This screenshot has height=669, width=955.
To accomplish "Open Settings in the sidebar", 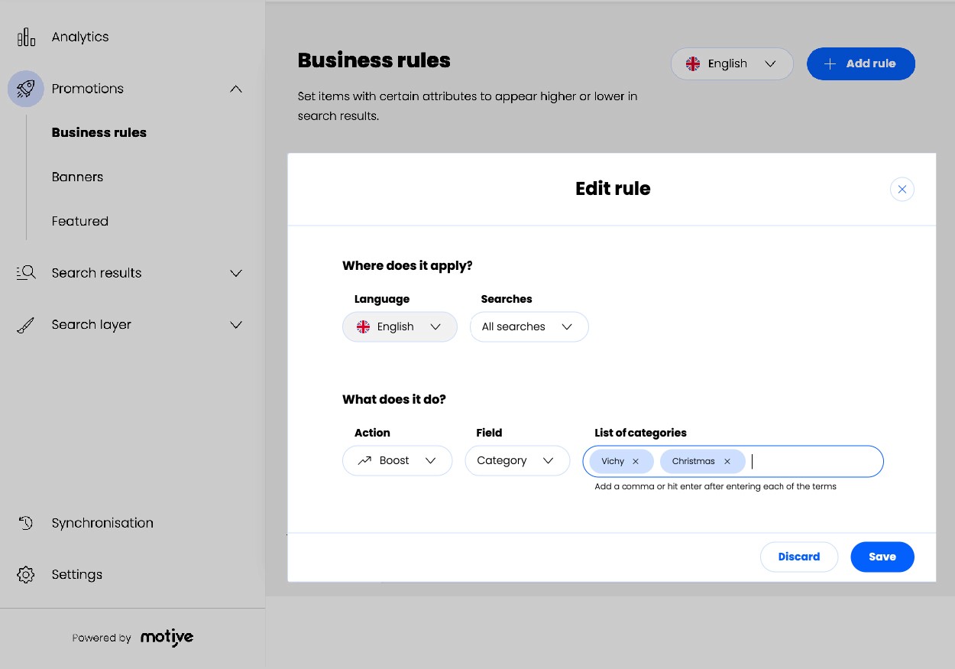I will 77,575.
